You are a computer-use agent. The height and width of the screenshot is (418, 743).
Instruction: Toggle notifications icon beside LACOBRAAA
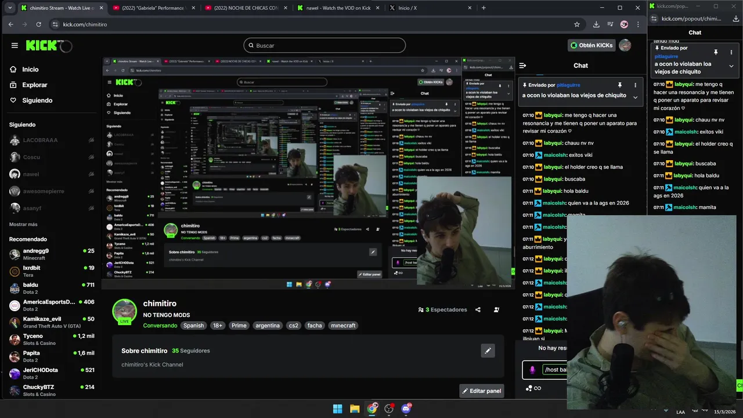(91, 140)
